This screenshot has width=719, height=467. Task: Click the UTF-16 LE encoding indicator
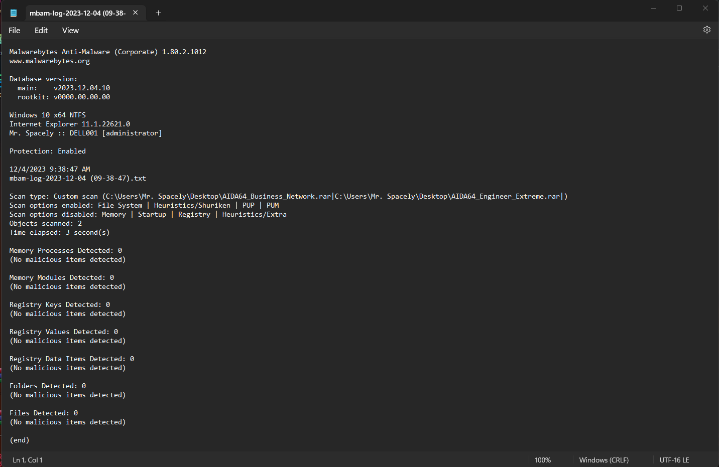pyautogui.click(x=674, y=460)
